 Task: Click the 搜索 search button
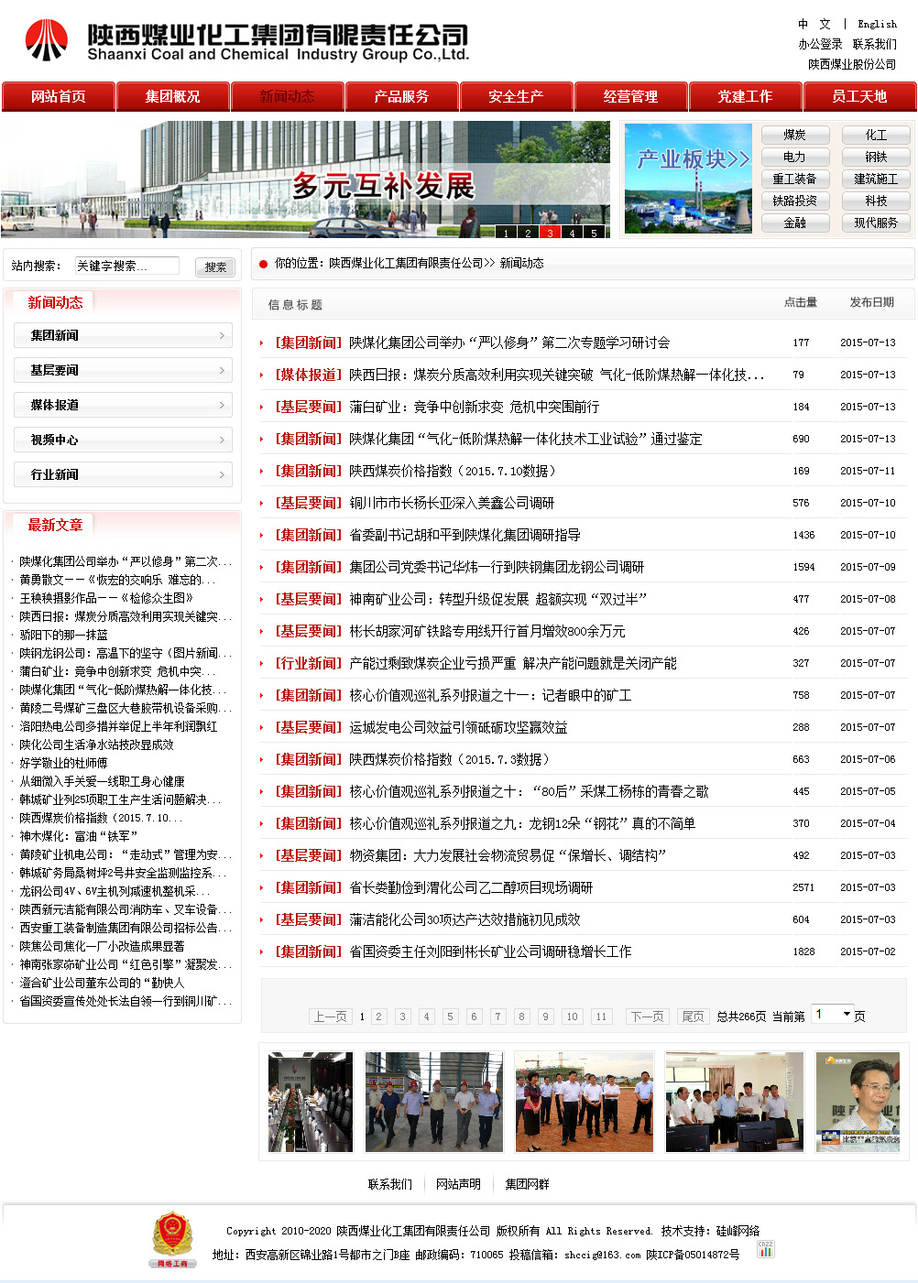tap(215, 266)
